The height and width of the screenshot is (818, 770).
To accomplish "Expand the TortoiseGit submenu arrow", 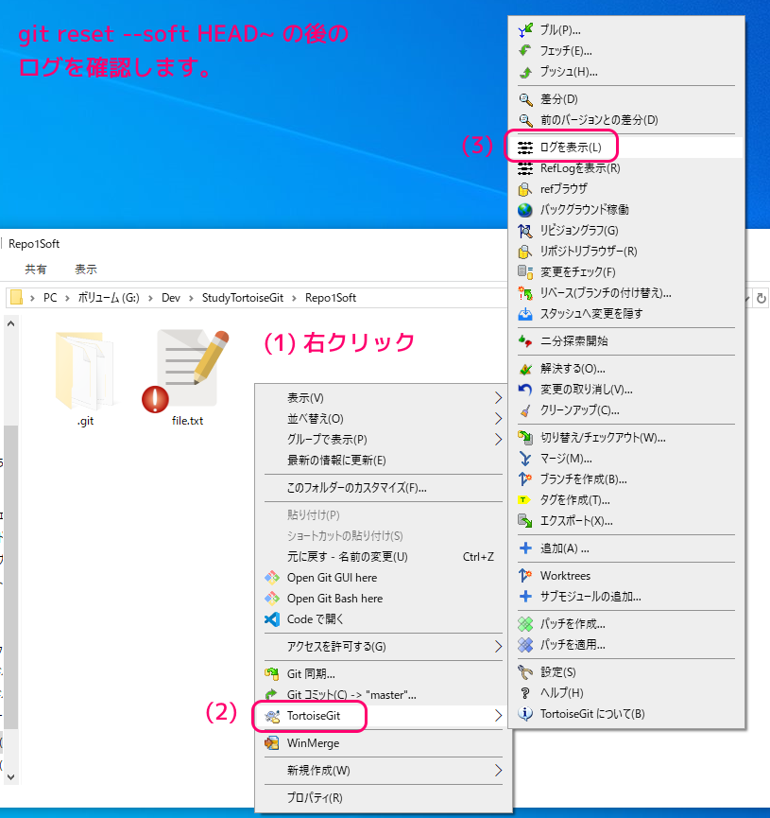I will tap(499, 716).
